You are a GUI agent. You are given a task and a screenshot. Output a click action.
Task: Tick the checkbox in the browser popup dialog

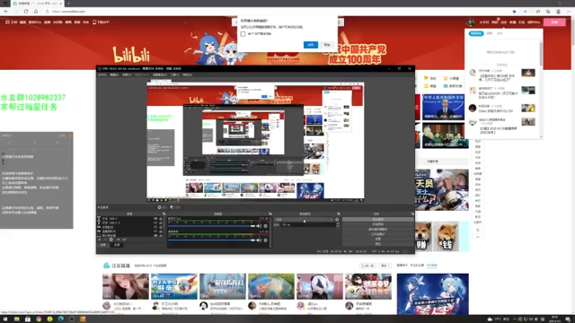243,34
